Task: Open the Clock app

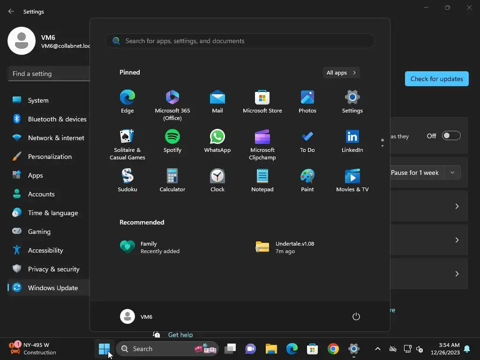Action: click(x=217, y=180)
